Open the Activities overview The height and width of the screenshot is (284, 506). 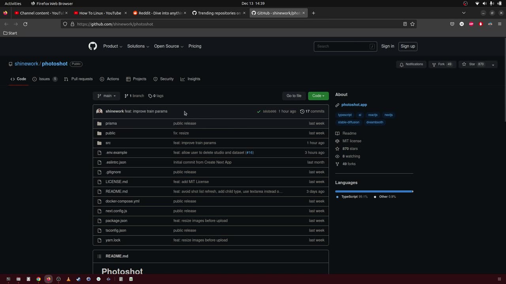[x=13, y=4]
